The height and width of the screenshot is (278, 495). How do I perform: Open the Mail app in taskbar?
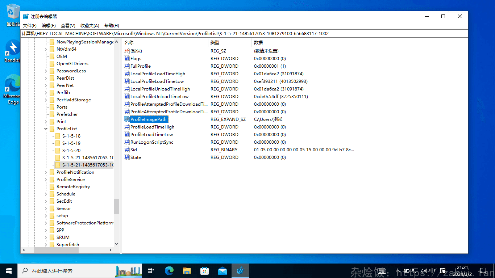click(x=222, y=271)
